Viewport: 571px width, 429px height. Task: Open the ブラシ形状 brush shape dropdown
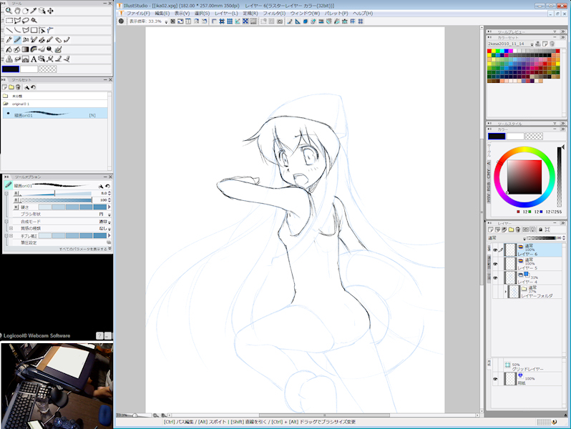108,214
